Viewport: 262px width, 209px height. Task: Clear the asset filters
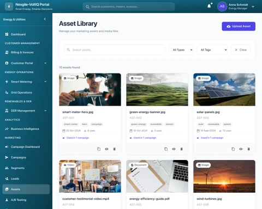coord(241,50)
